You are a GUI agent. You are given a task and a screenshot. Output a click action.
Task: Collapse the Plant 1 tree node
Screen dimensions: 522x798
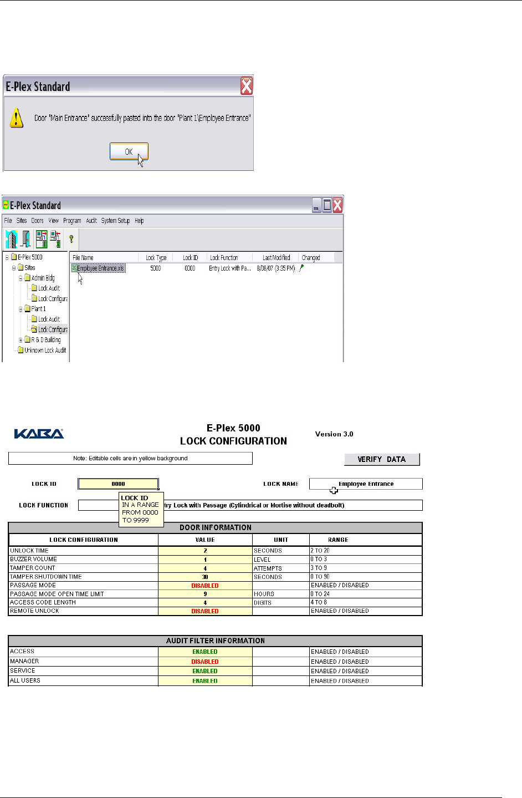click(x=21, y=309)
